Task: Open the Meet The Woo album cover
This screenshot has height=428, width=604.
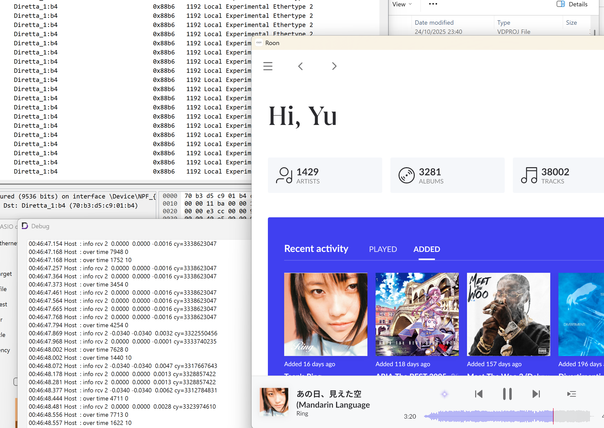Action: [508, 314]
